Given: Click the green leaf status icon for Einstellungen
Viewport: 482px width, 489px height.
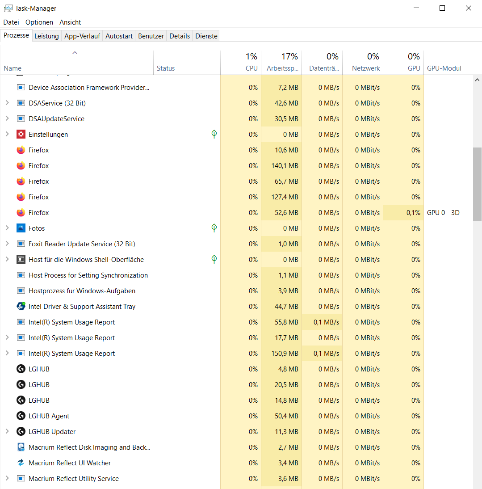Looking at the screenshot, I should [214, 134].
